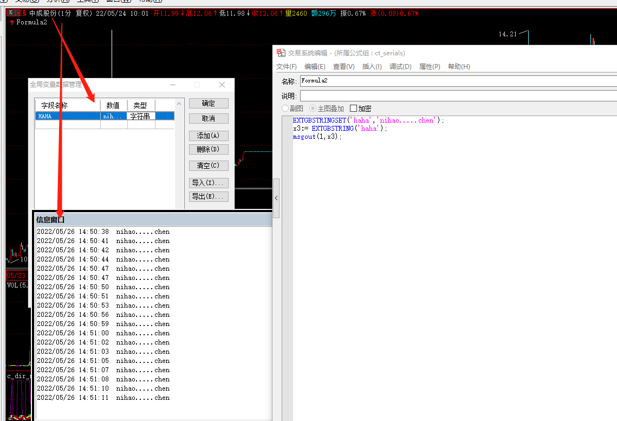
Task: Open the 编辑(E) menu in formula editor
Action: click(x=315, y=67)
